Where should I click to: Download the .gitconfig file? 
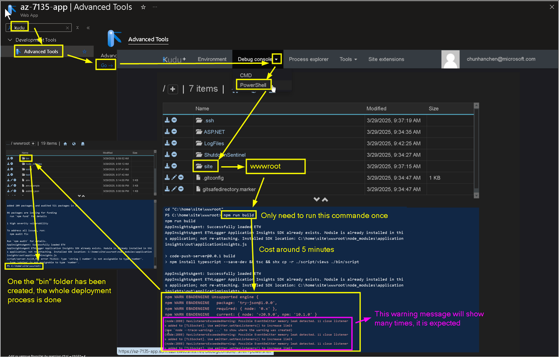tap(167, 177)
